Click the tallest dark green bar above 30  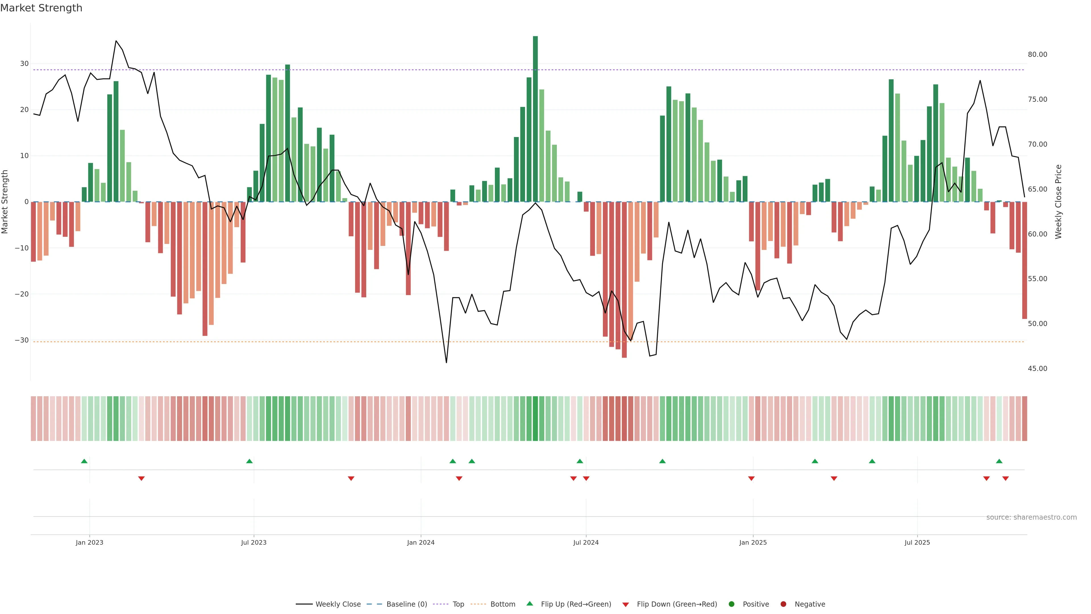pos(535,119)
